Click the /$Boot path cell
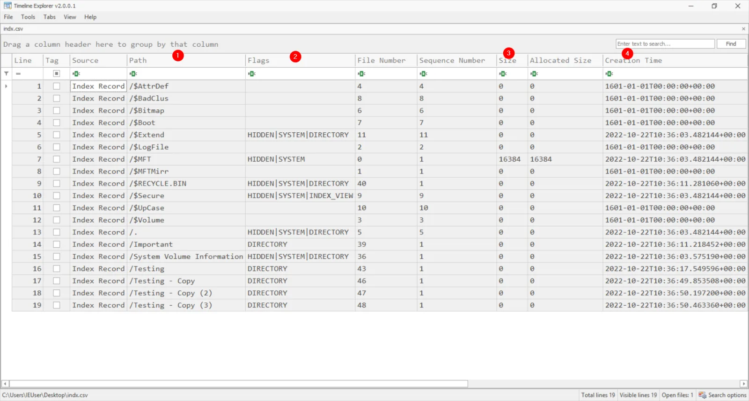Viewport: 749px width, 401px height. (186, 122)
